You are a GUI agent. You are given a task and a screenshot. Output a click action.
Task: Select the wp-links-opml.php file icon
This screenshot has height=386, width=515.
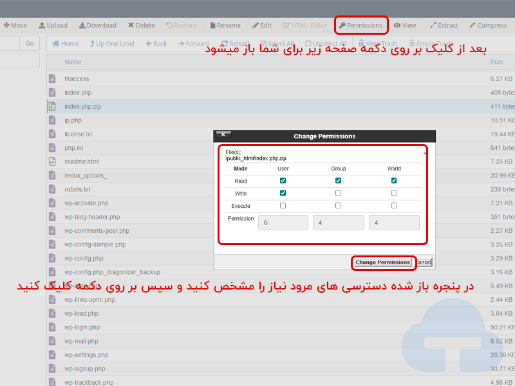click(52, 299)
